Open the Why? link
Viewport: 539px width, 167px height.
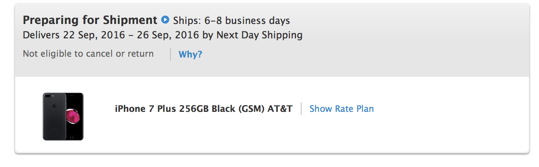190,54
